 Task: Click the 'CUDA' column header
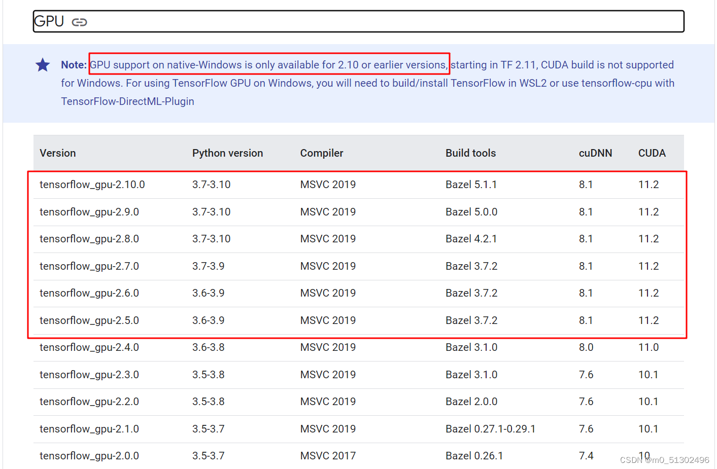(x=652, y=153)
